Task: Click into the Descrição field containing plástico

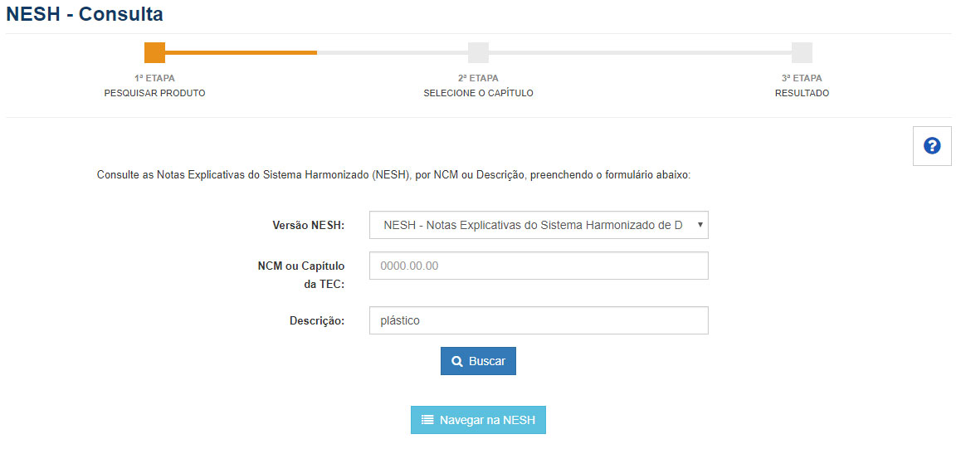Action: click(539, 320)
